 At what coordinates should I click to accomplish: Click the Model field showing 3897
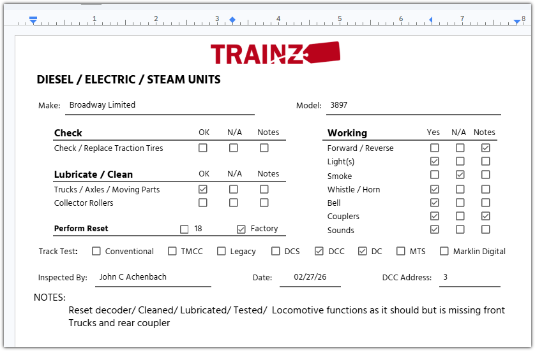tap(414, 105)
